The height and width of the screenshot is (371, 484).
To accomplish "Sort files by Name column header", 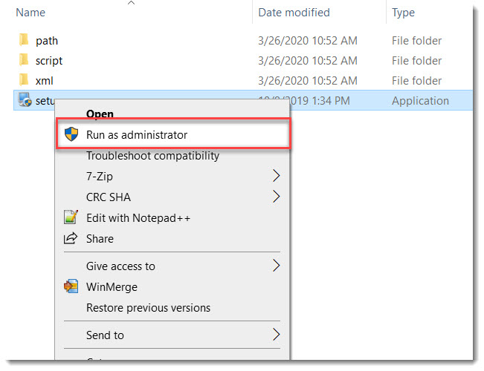I will pos(30,13).
